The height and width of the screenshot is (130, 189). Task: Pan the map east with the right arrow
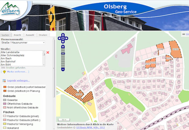[x=67, y=38]
